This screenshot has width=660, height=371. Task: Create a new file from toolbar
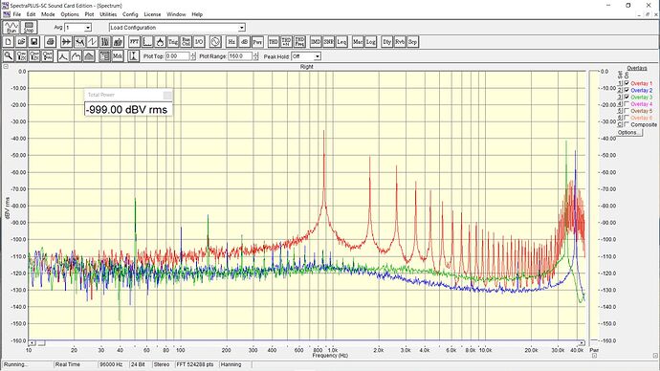pos(8,42)
